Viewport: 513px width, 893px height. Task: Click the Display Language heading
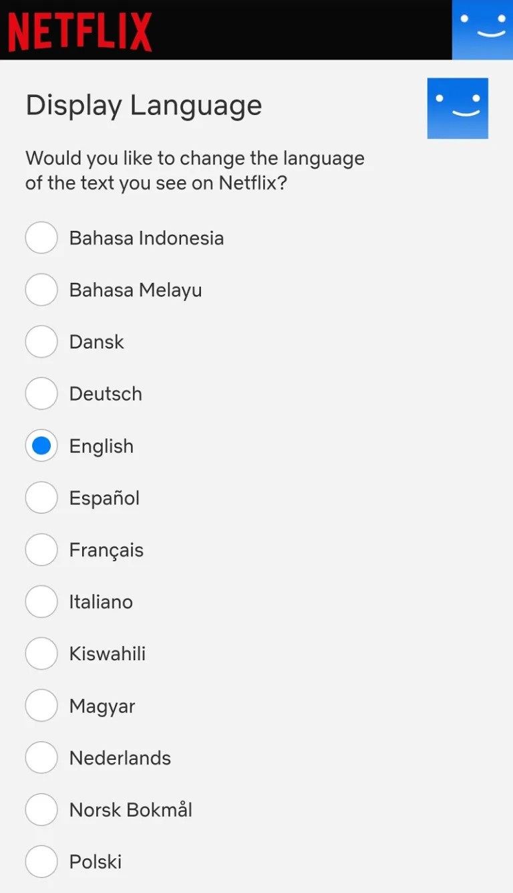click(144, 106)
